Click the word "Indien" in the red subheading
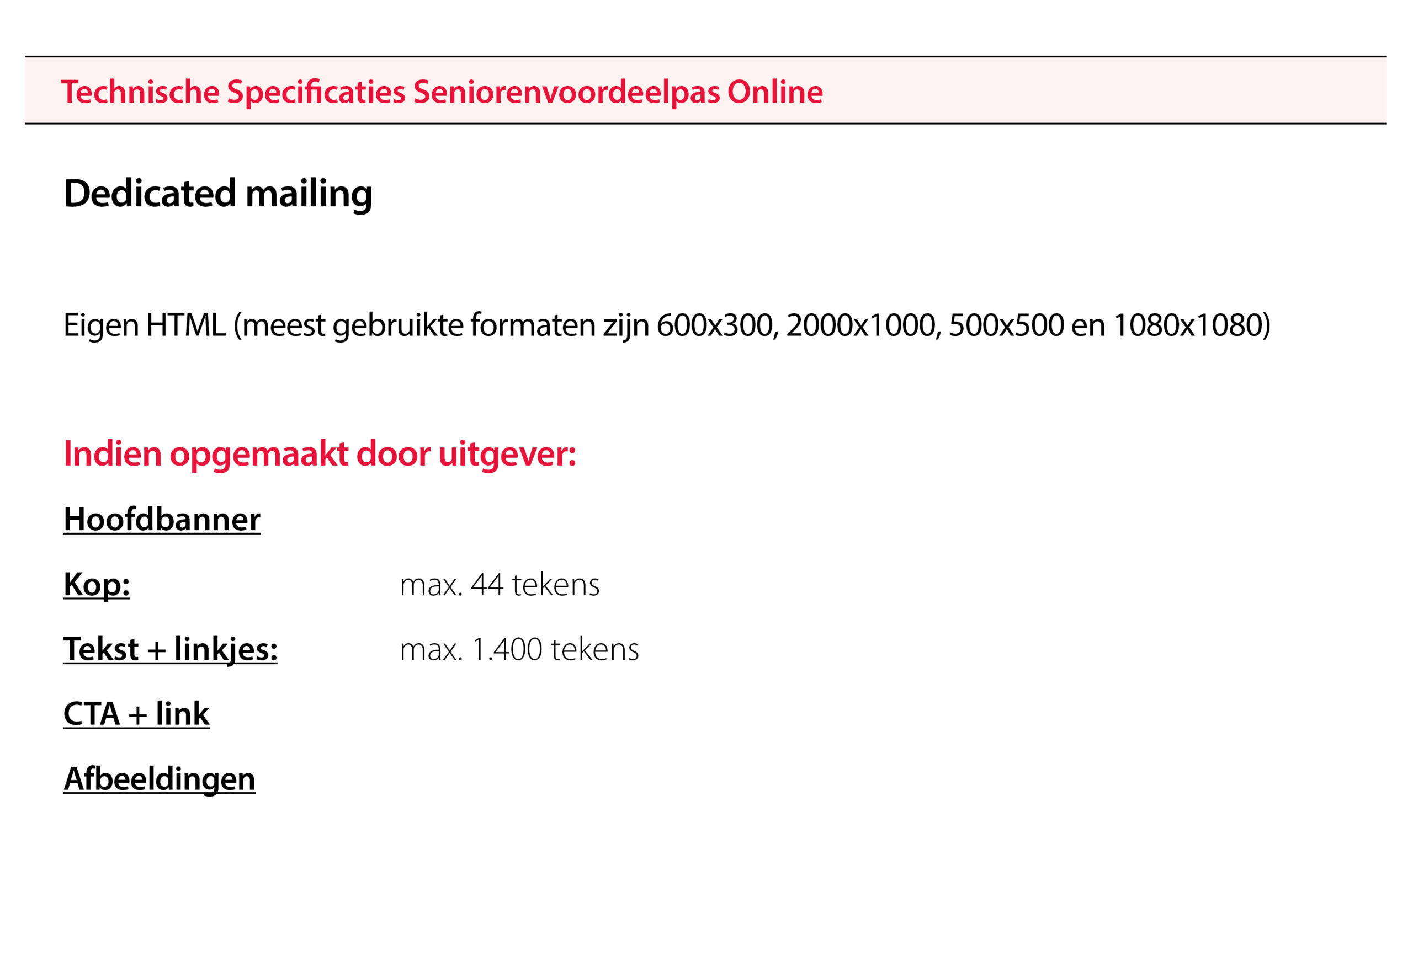The image size is (1413, 967). click(x=113, y=453)
